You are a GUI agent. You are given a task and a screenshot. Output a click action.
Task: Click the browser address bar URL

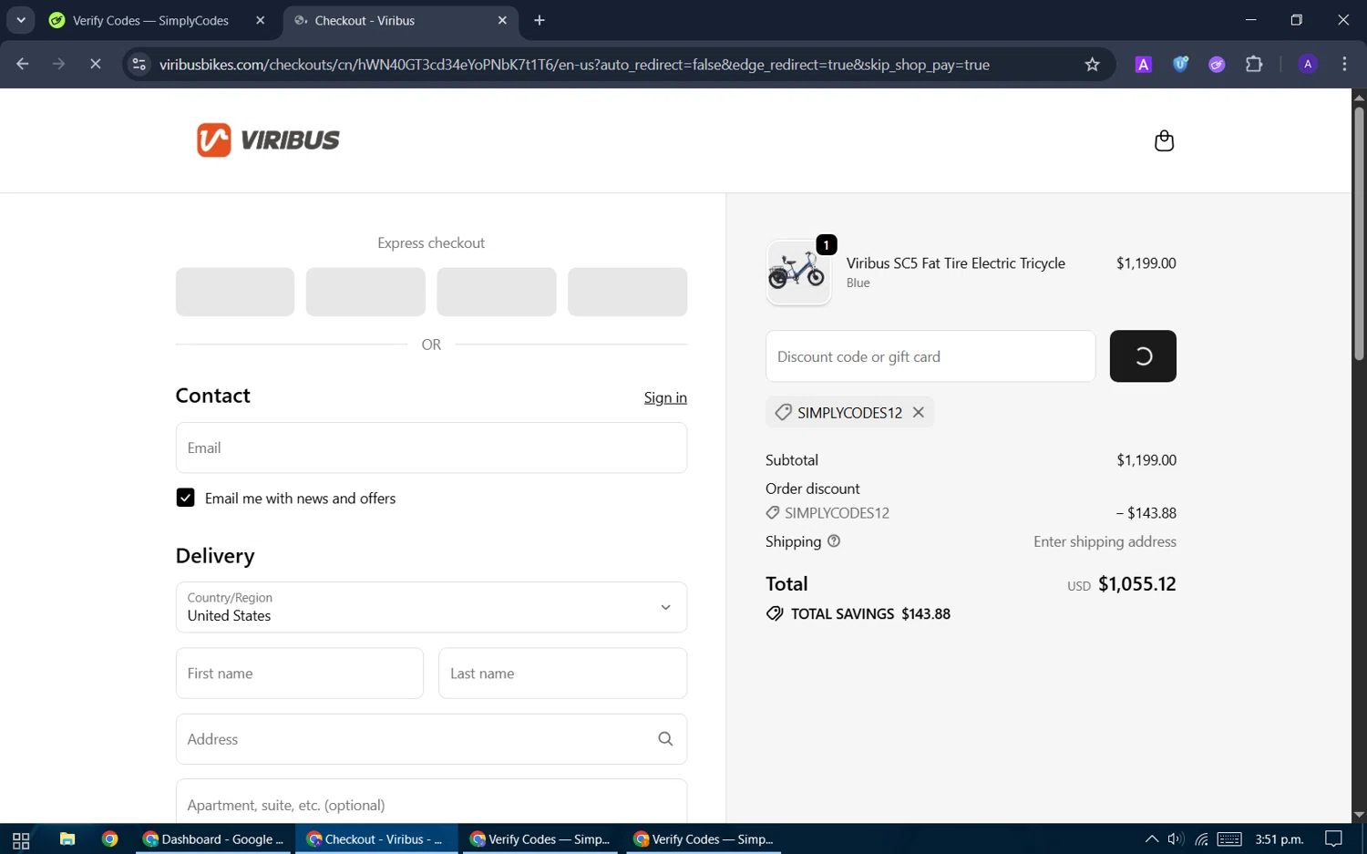[574, 65]
